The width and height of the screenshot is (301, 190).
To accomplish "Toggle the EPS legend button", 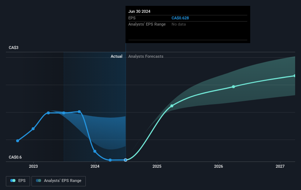I will [x=18, y=181].
